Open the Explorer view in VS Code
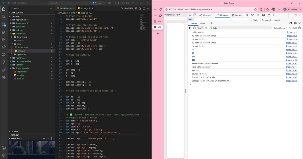Screen dimensions: 303x159 4,9
